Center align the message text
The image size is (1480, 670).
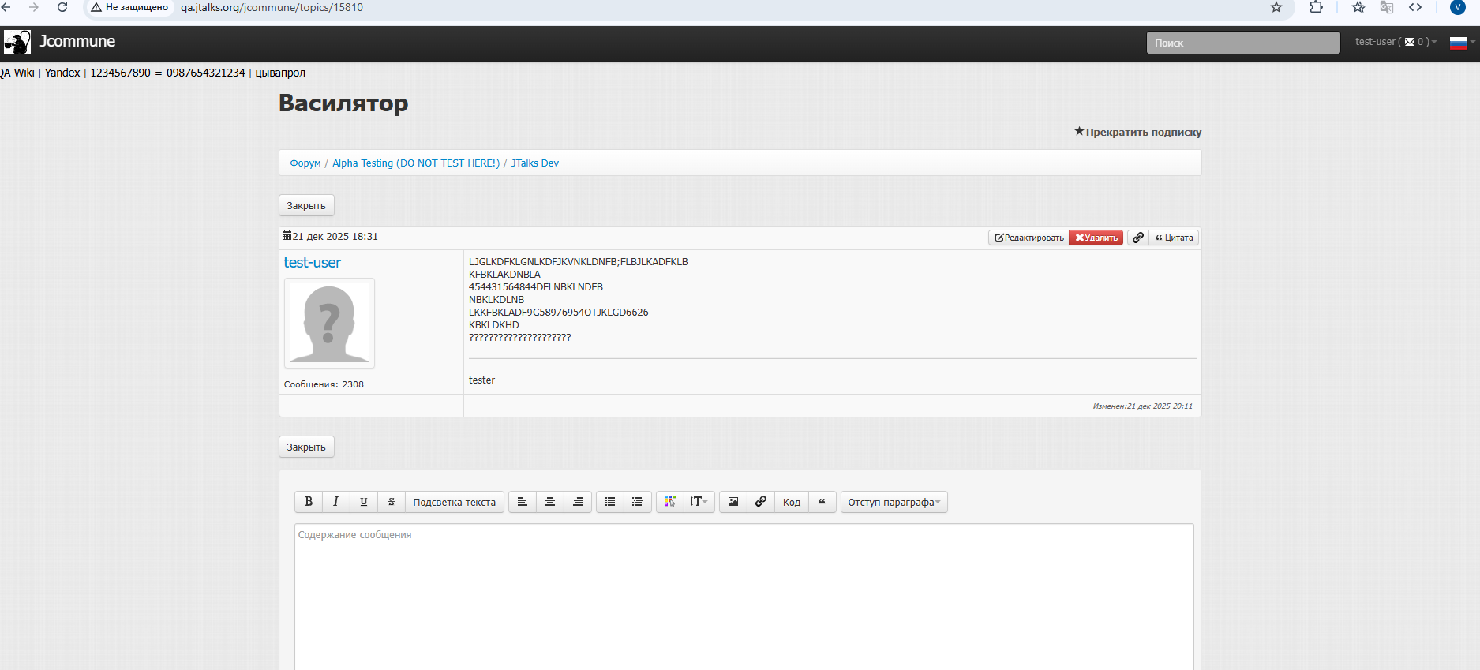[550, 502]
